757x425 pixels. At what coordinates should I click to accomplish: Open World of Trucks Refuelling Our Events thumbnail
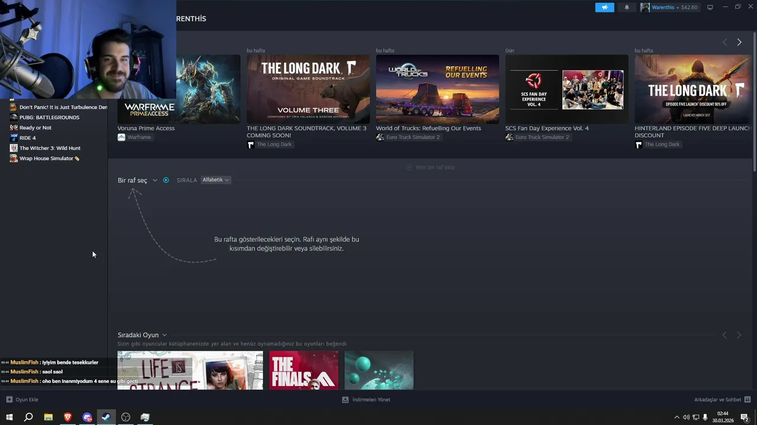[438, 89]
